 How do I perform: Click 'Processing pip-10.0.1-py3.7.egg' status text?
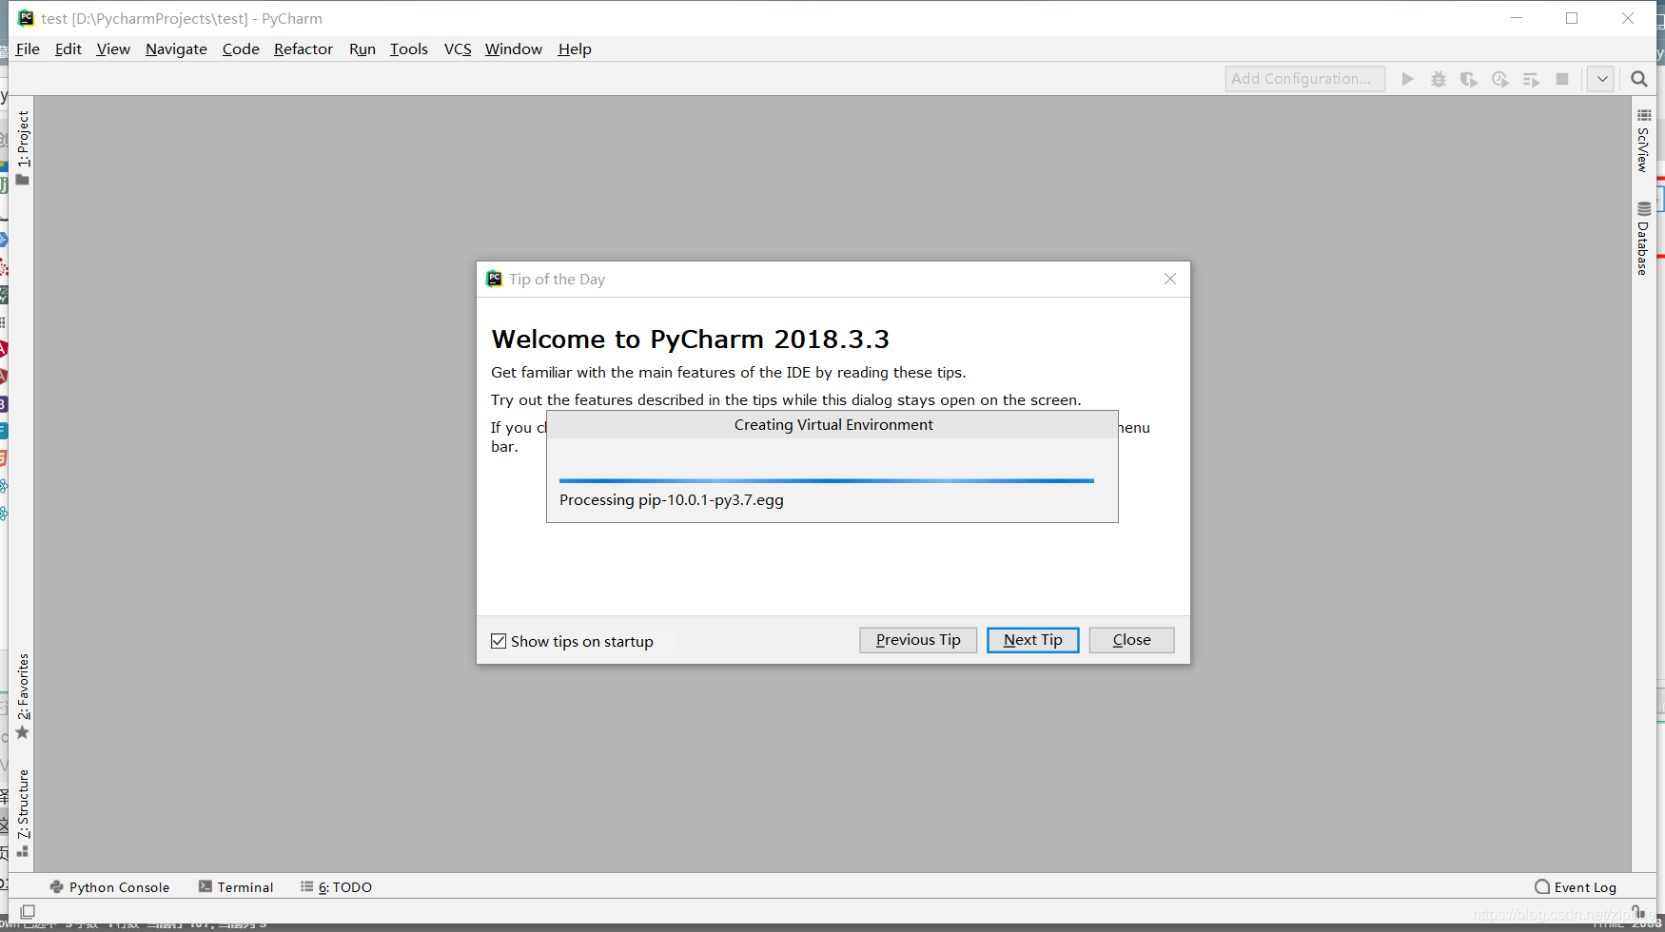coord(672,500)
